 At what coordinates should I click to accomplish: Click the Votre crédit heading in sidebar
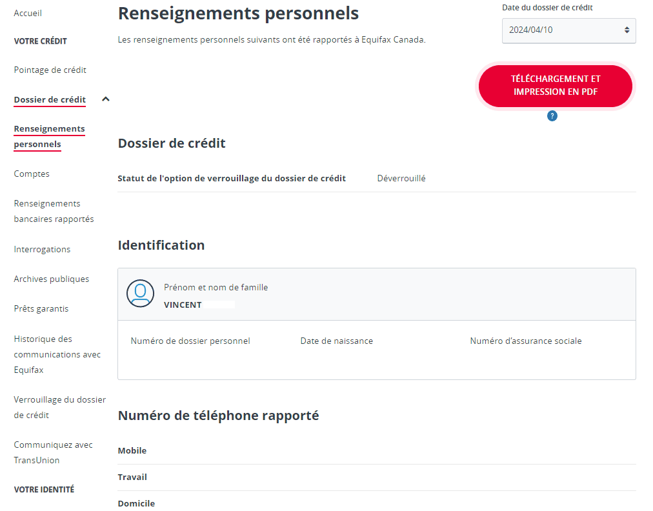(39, 41)
